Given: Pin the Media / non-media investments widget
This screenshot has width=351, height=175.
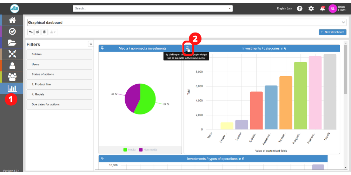Looking at the screenshot, I should 102,48.
